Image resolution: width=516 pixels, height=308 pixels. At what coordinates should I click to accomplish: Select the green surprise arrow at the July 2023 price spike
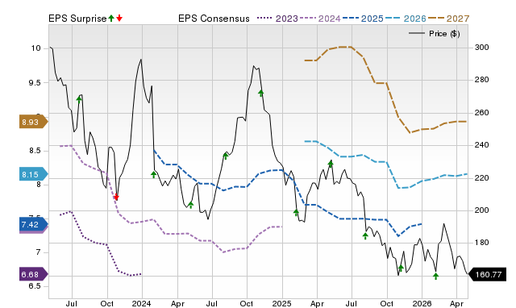point(79,99)
